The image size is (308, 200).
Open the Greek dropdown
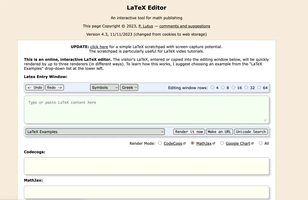[x=129, y=87]
